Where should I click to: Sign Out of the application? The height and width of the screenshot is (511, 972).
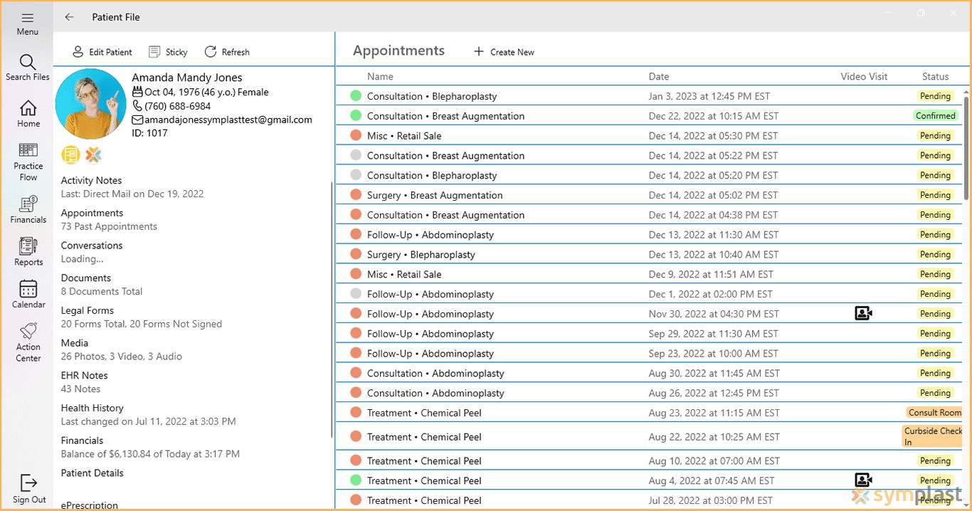(27, 488)
